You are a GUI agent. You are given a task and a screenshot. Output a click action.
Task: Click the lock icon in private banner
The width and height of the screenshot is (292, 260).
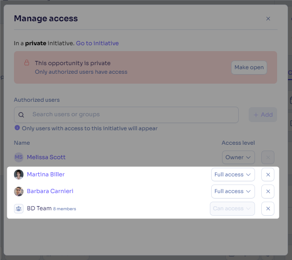point(27,63)
